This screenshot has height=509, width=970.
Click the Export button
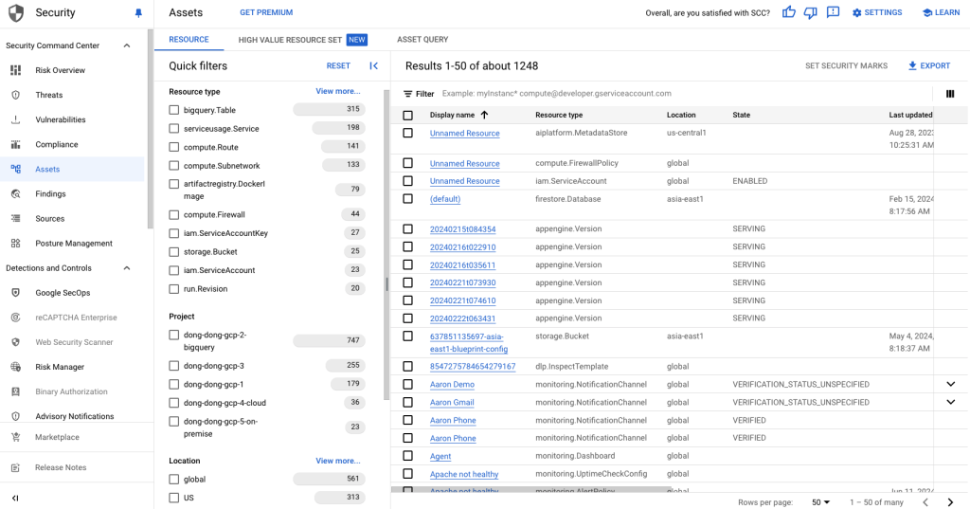tap(929, 65)
